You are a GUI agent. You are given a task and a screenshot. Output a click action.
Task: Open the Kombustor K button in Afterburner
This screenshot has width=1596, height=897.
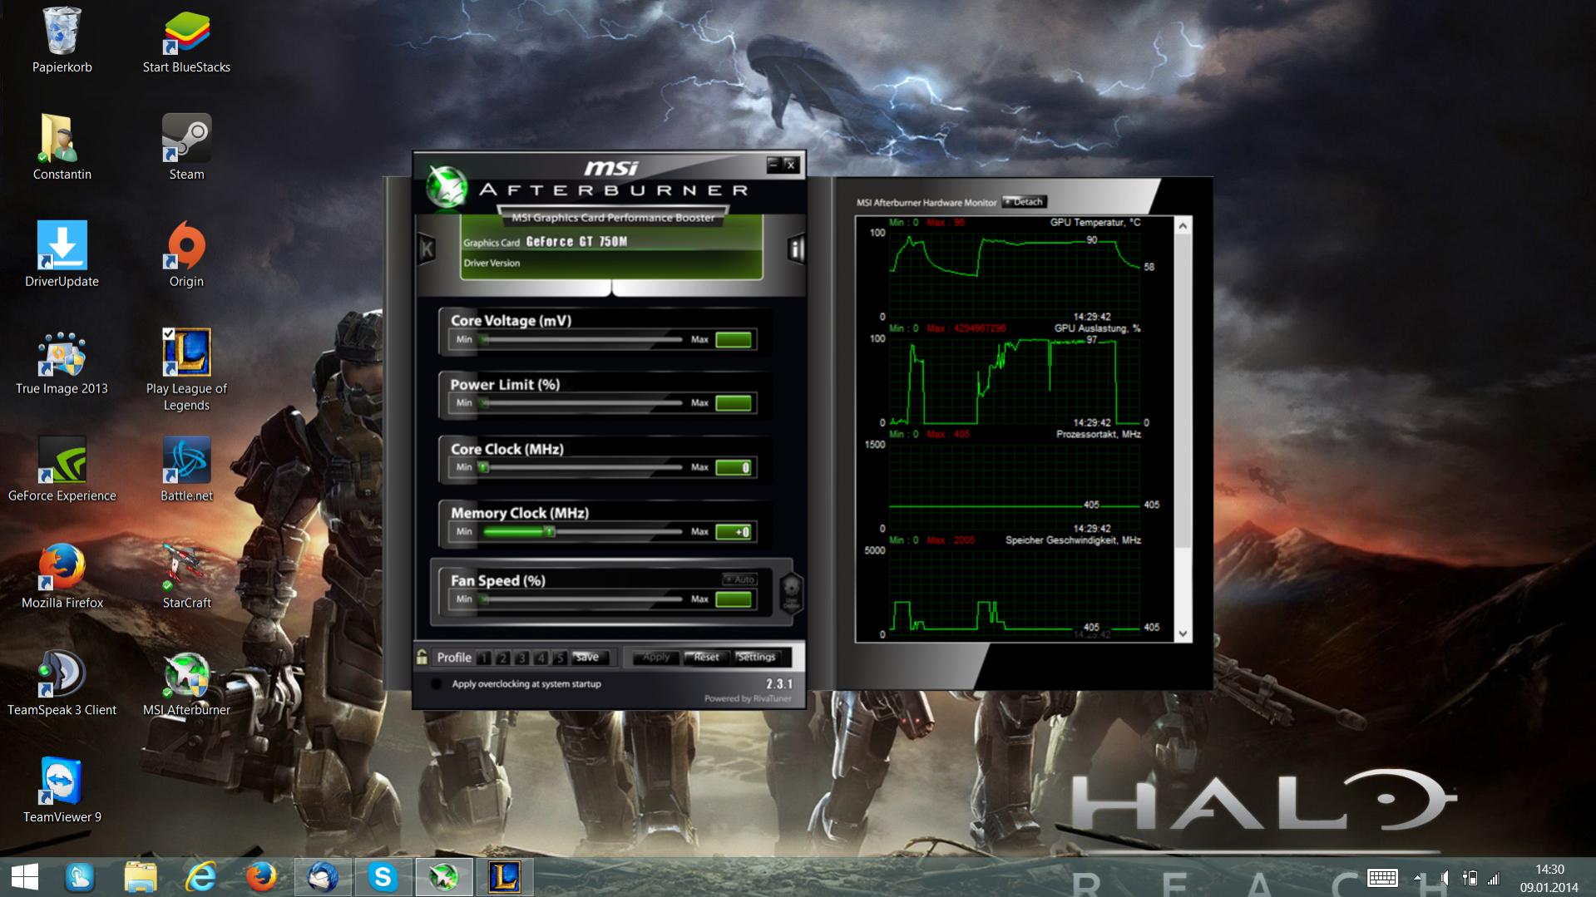(427, 248)
